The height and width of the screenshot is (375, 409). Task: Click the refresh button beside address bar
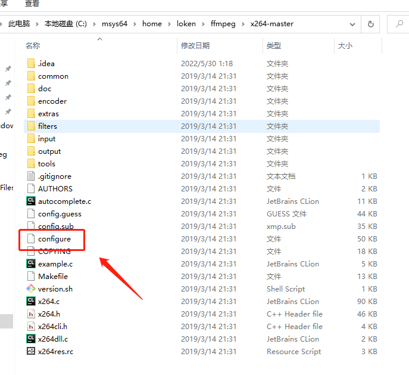371,24
